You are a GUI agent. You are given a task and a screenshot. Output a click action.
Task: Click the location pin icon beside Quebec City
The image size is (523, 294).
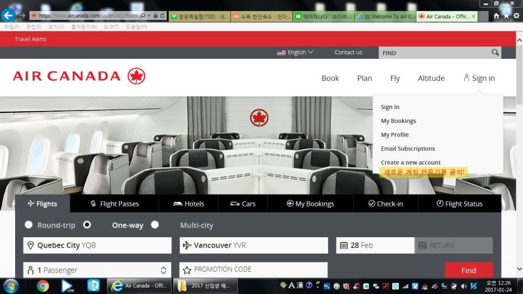pos(30,246)
